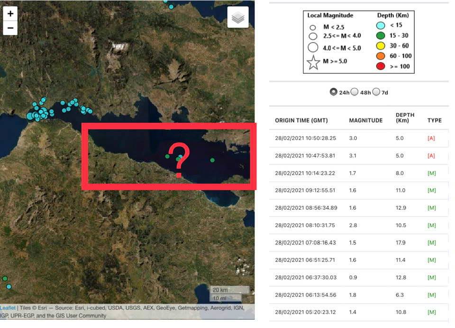Click the orange 60 - 100 depth swatch
Image resolution: width=455 pixels, height=328 pixels.
381,56
